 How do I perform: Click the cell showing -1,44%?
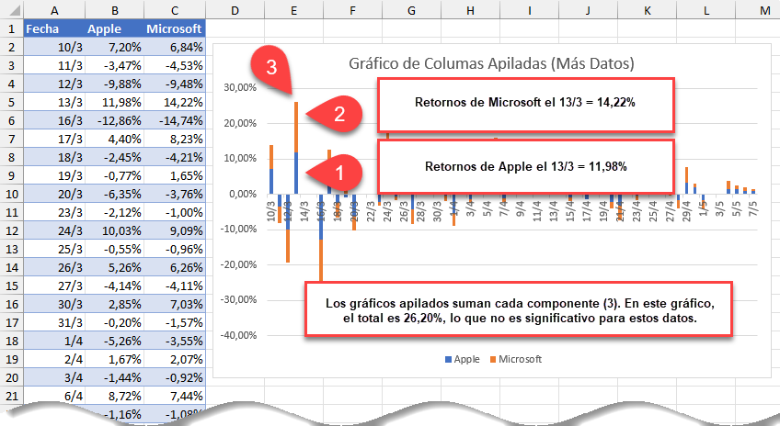tap(114, 378)
